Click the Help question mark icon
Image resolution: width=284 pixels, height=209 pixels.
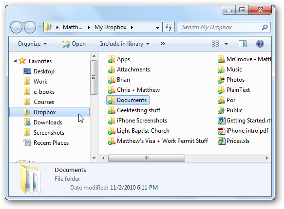point(260,44)
